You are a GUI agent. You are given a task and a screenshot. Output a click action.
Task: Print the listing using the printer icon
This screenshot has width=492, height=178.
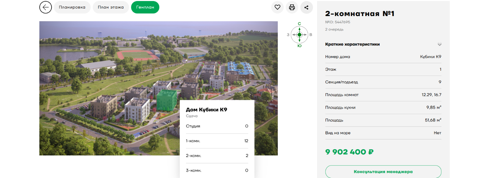pyautogui.click(x=292, y=7)
